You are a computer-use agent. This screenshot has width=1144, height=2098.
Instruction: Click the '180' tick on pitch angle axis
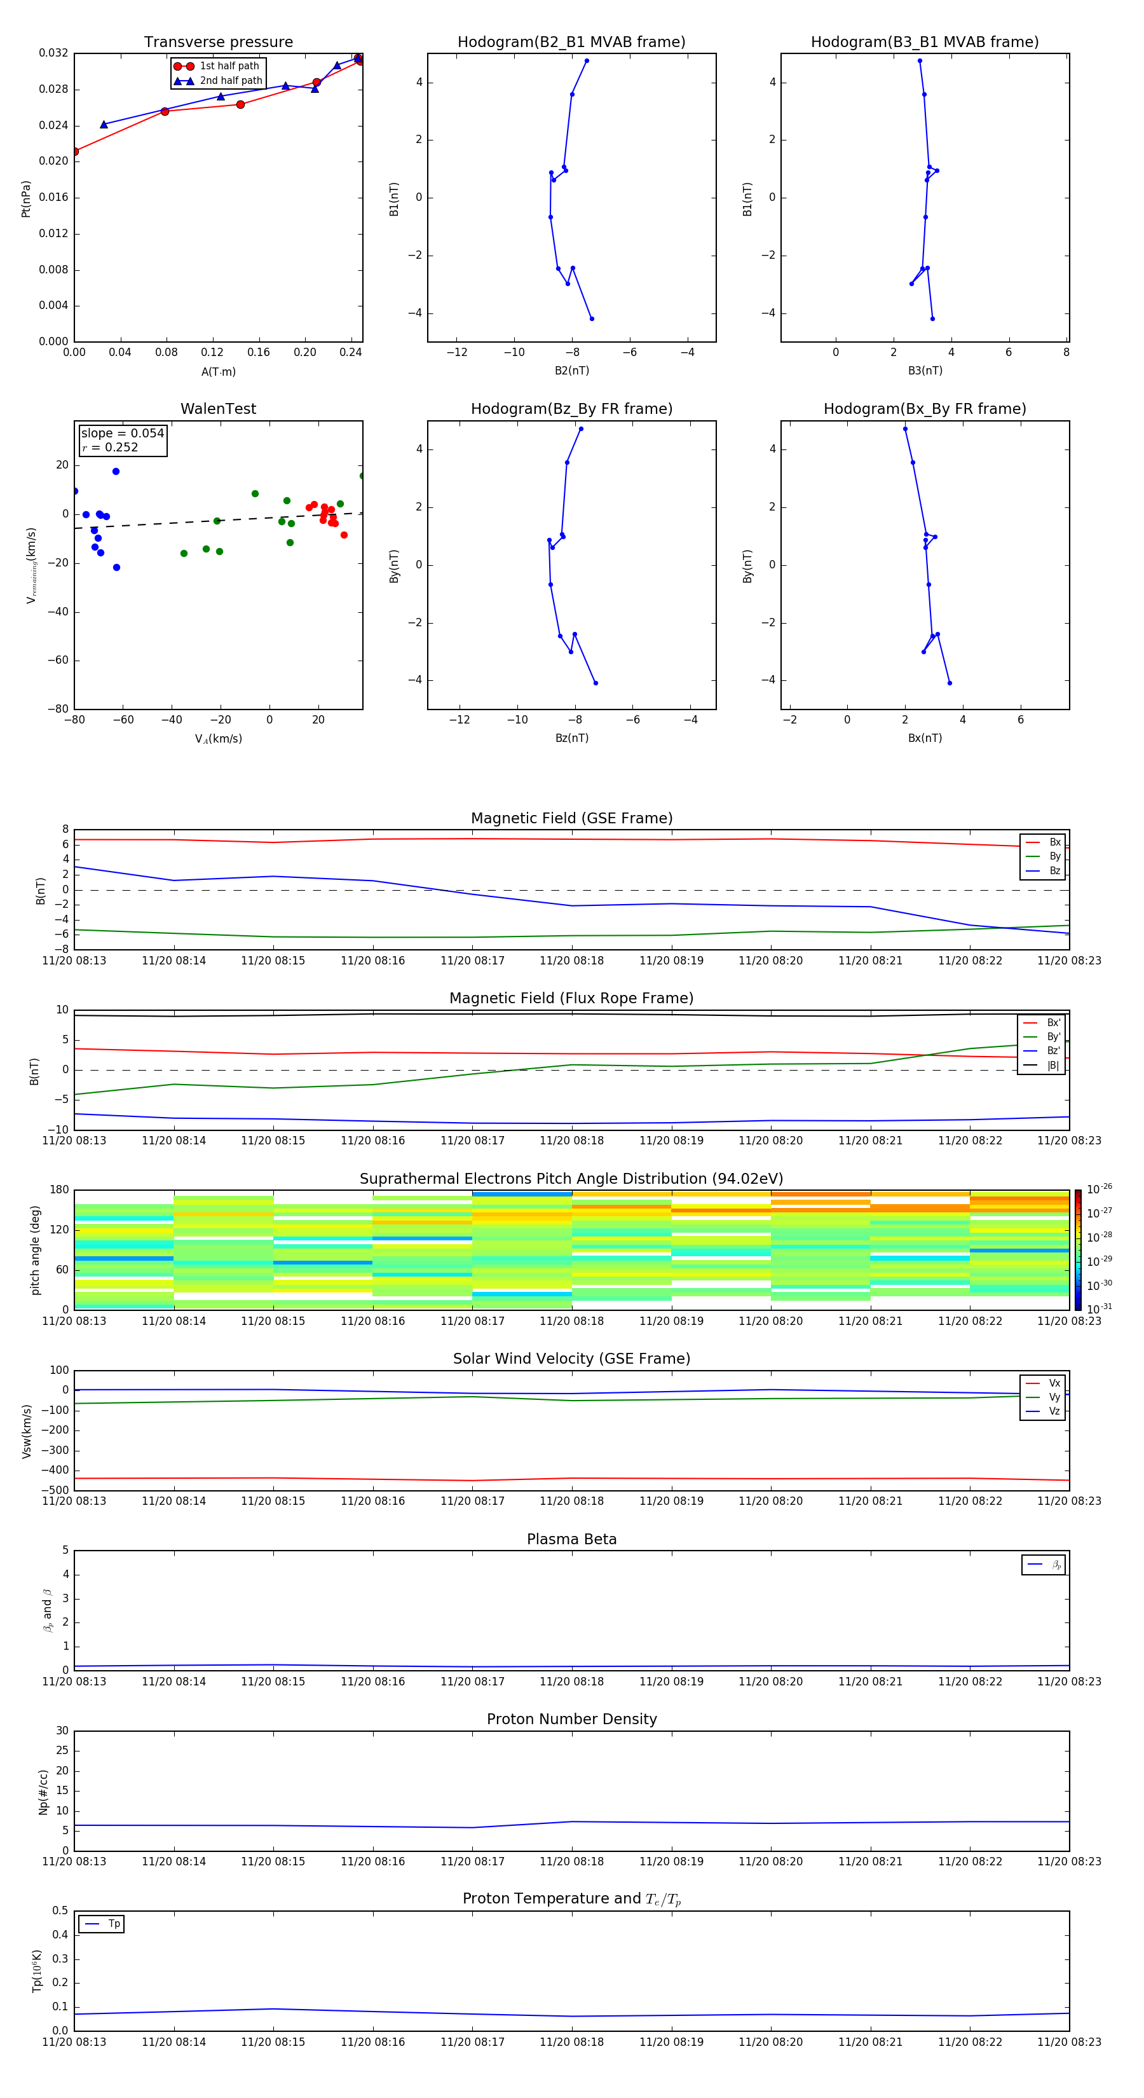point(60,1190)
